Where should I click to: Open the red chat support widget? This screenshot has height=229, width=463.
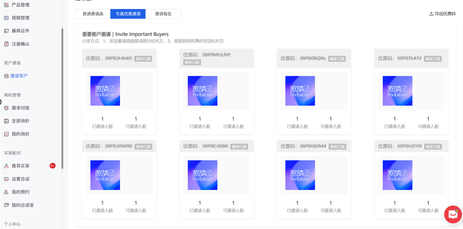point(453,214)
